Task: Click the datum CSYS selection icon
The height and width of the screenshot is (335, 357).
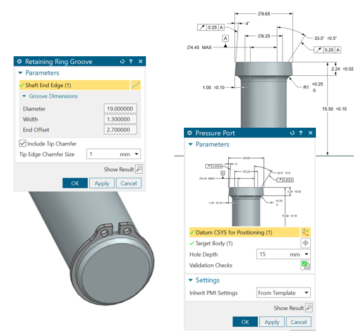Action: pos(306,233)
